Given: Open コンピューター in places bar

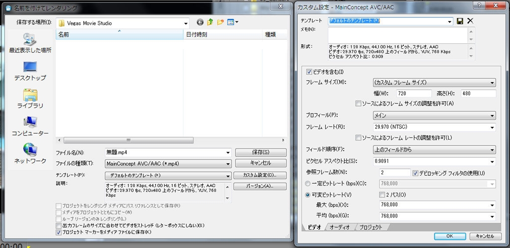Looking at the screenshot, I should click(30, 126).
